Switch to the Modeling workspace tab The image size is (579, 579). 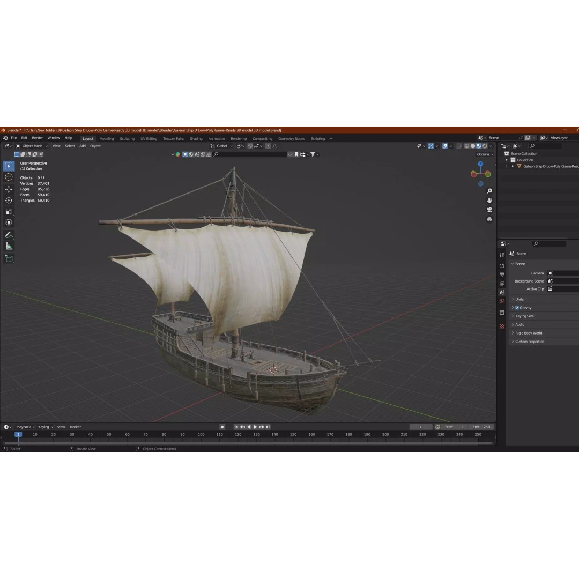point(106,139)
